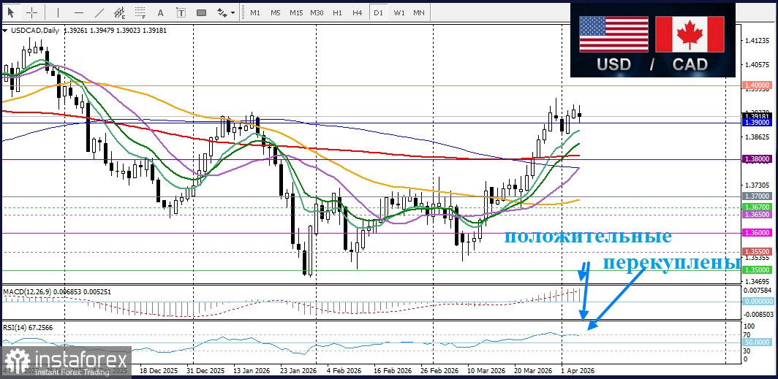Select the Equidistant Channel tool
Screen dimensions: 778x379
click(120, 12)
